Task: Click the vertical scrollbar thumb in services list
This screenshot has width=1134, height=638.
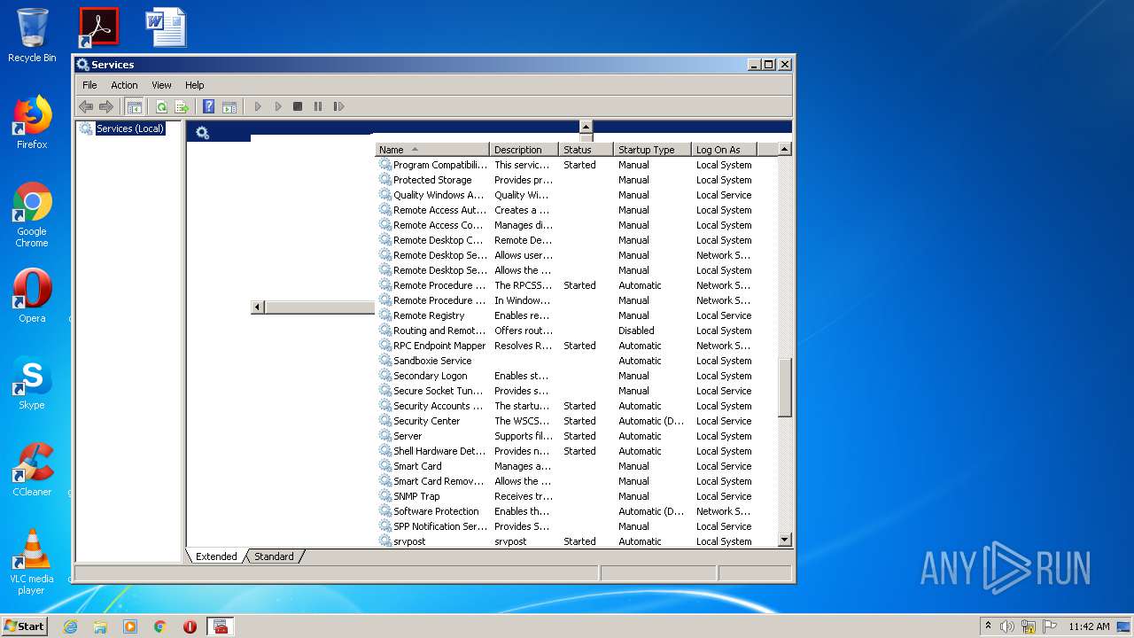Action: point(784,387)
